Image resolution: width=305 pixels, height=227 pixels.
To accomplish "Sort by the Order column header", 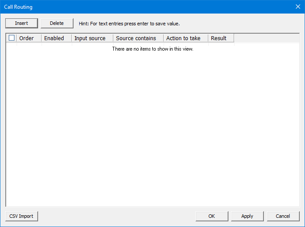I will [27, 38].
